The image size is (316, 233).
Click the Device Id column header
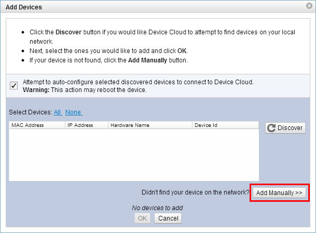click(224, 125)
